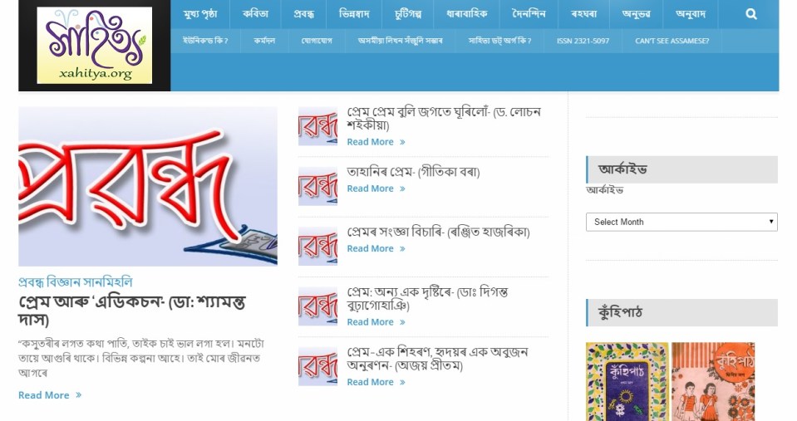Screen dimensions: 797x421
Task: Click the প্ৰবন্ধ বিজ্ঞান সানমিহলি category link
Action: tap(76, 281)
